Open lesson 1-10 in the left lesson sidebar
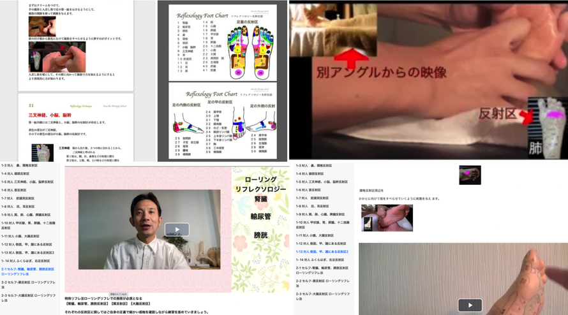The width and height of the screenshot is (568, 315). pyautogui.click(x=28, y=226)
